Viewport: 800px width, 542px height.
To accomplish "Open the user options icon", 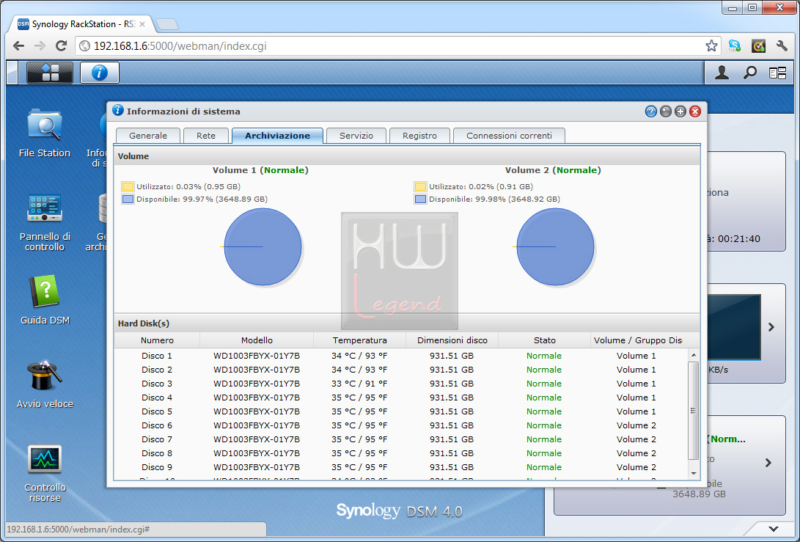I will 722,73.
